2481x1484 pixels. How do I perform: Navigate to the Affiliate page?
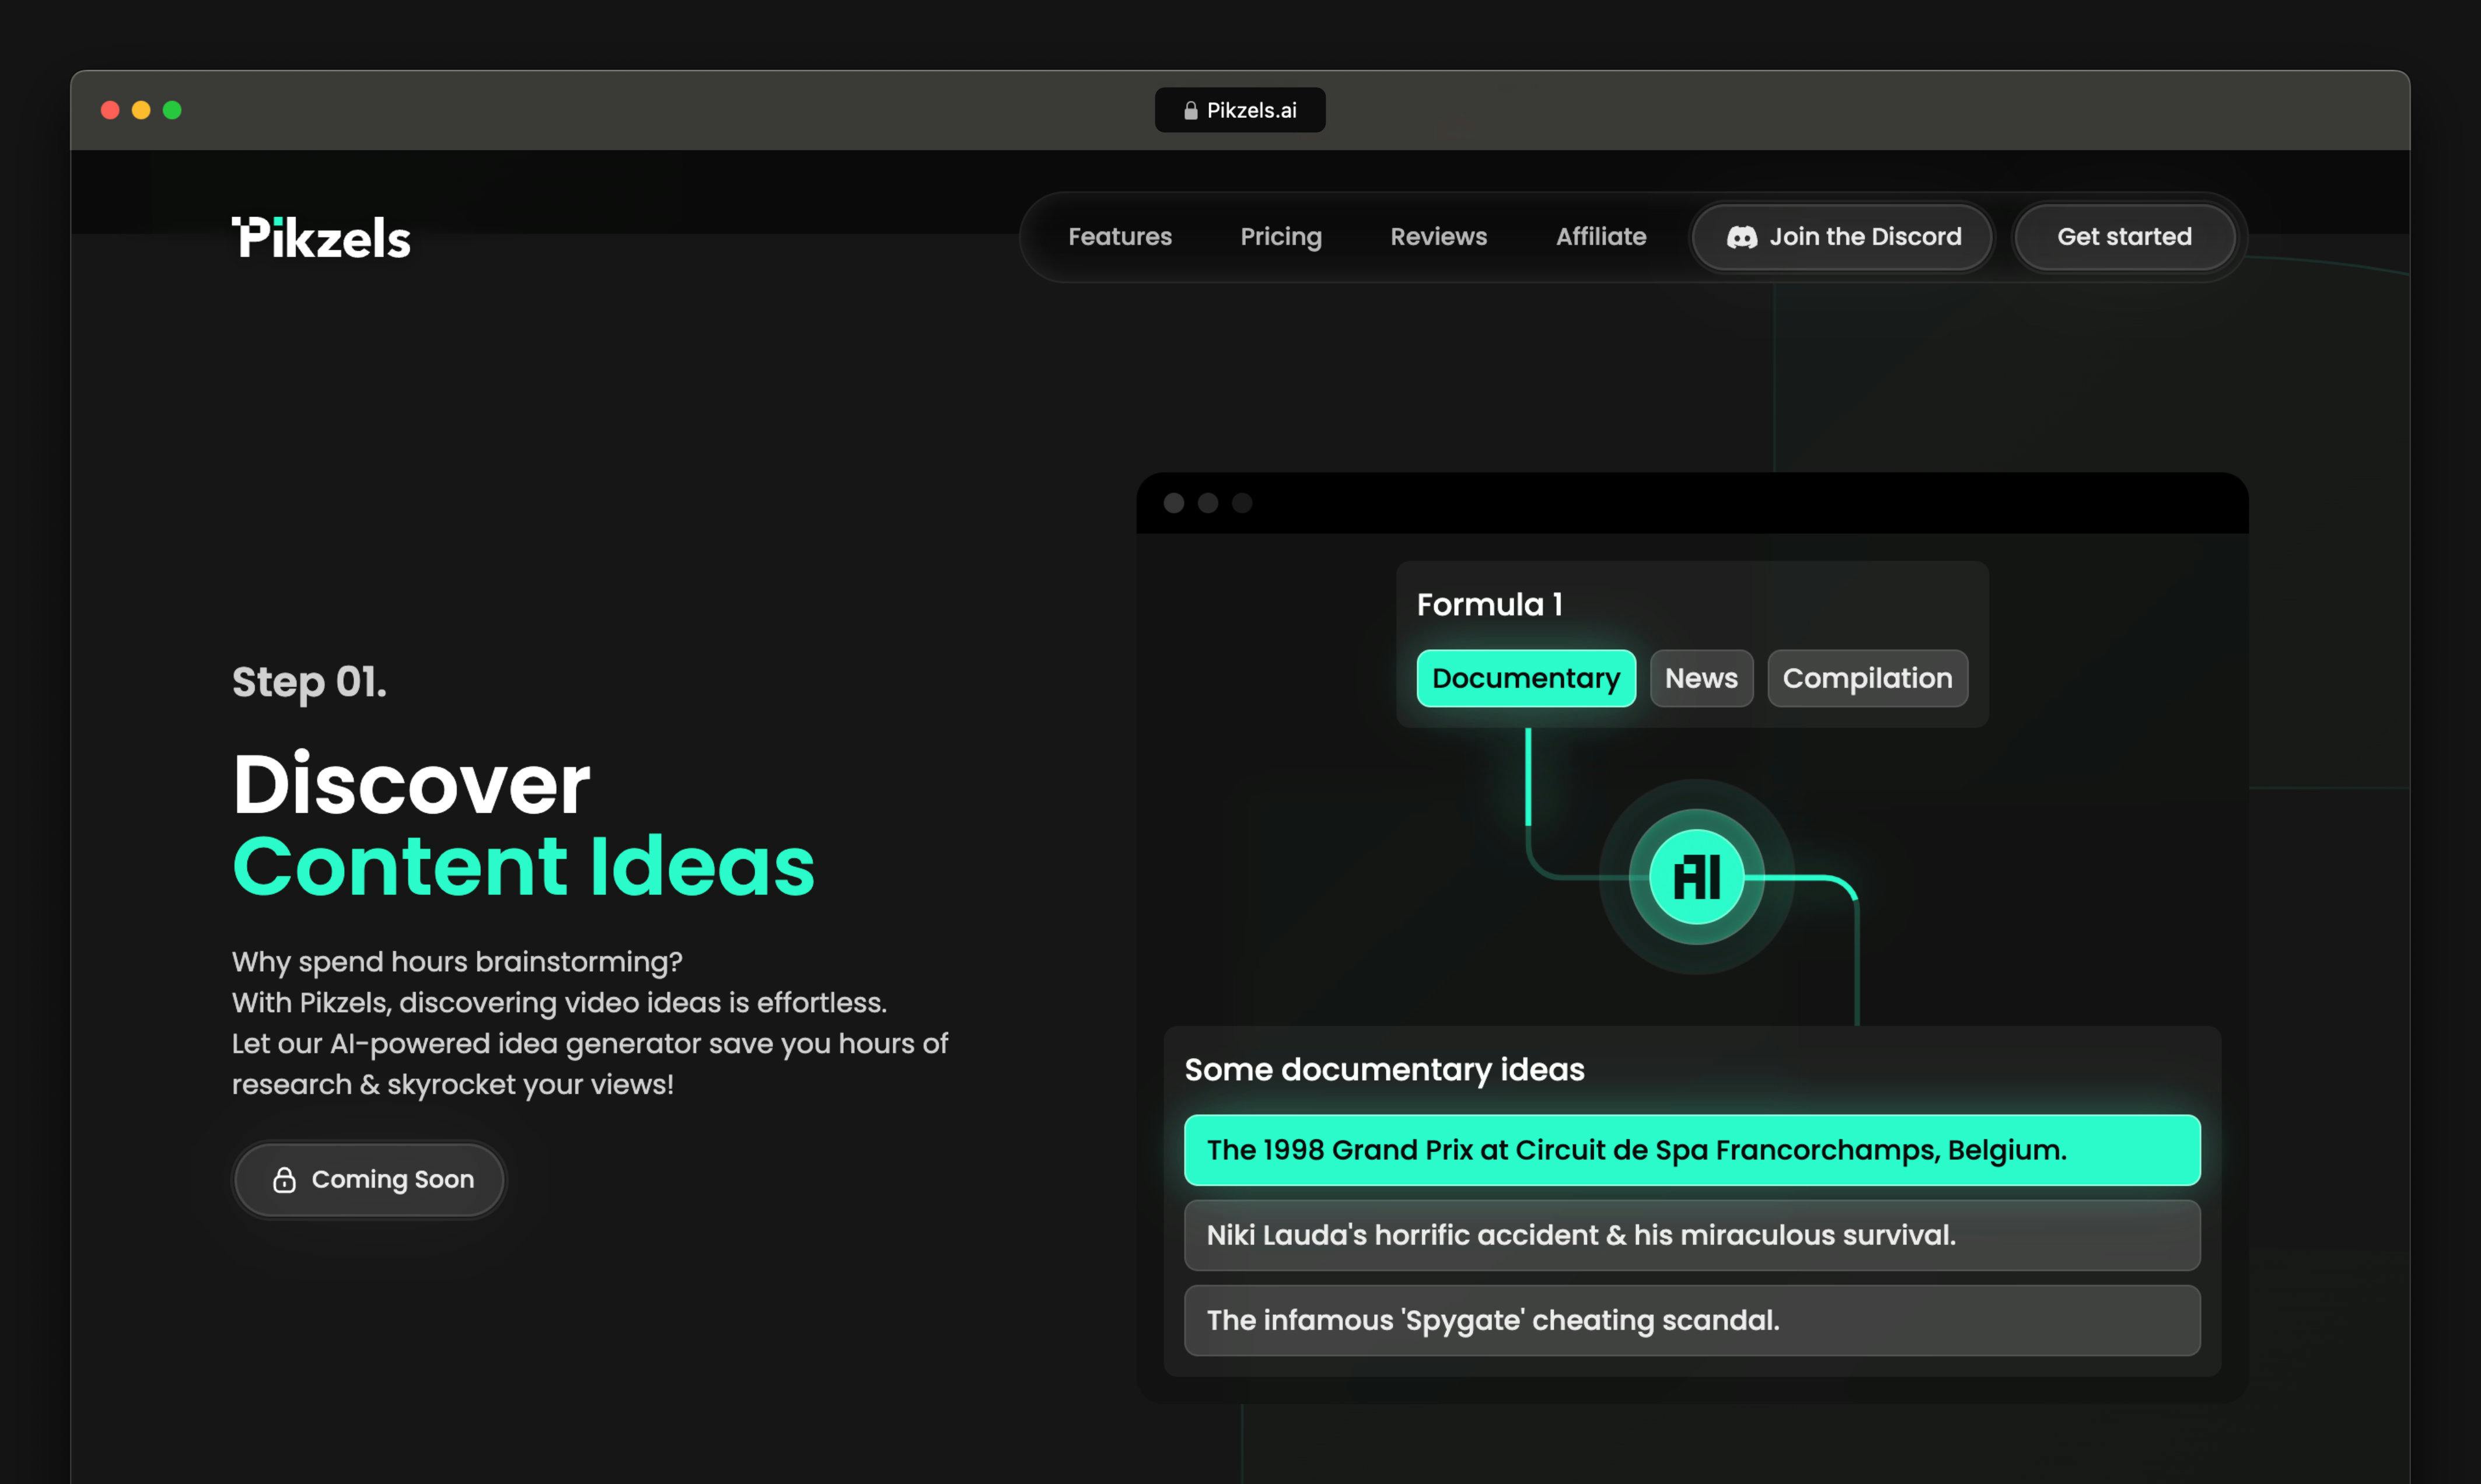(1601, 237)
